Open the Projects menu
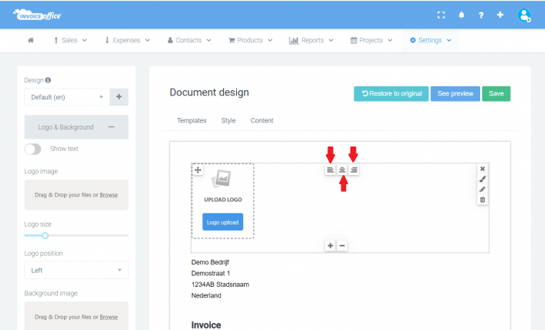The height and width of the screenshot is (330, 545). click(x=371, y=40)
